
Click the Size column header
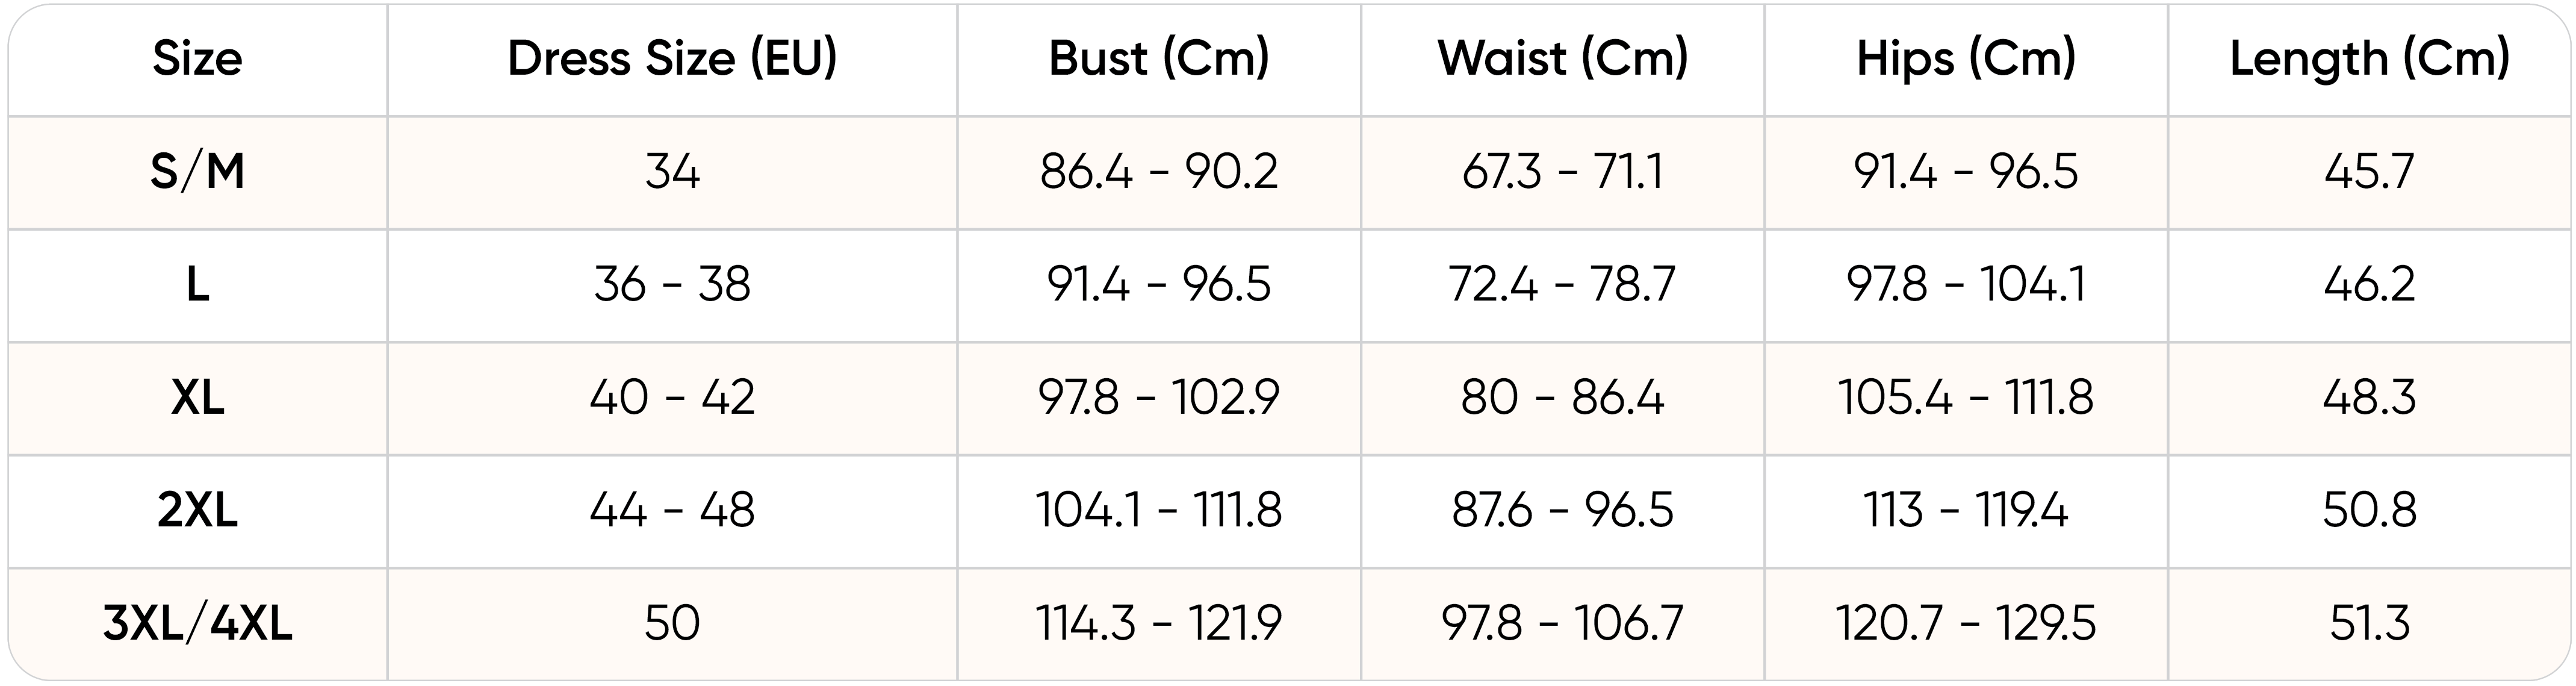pyautogui.click(x=197, y=59)
